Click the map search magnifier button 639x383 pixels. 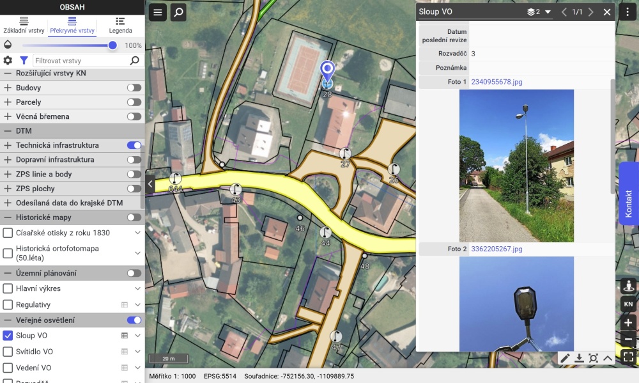[x=178, y=12]
